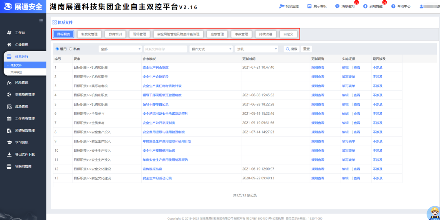Select the 通用 radio button

tap(57, 49)
